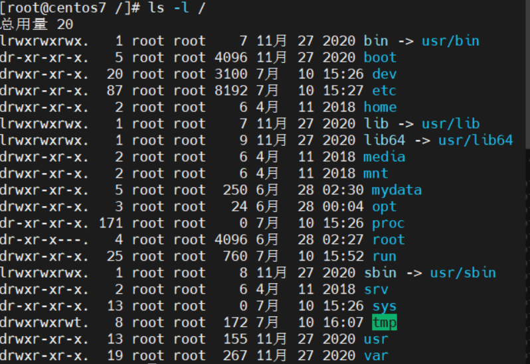Click the lib64 symlink name
530x364 pixels.
click(x=384, y=141)
